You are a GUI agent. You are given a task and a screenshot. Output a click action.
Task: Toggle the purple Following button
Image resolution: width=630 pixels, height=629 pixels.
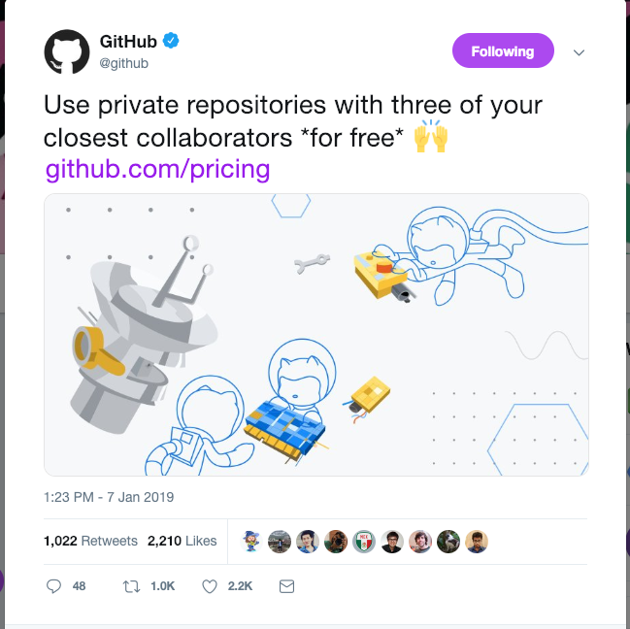[503, 50]
